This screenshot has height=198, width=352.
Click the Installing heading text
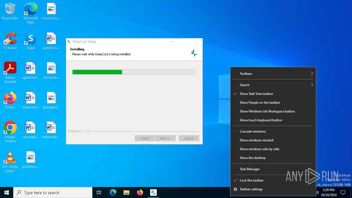pos(77,49)
